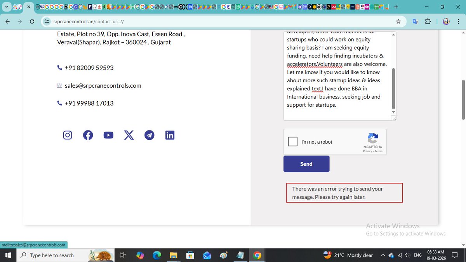Open reCAPTCHA Privacy link
The image size is (466, 262).
pos(367,151)
